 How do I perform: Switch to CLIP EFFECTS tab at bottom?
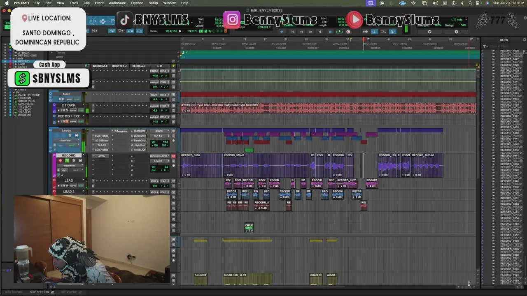(39, 292)
